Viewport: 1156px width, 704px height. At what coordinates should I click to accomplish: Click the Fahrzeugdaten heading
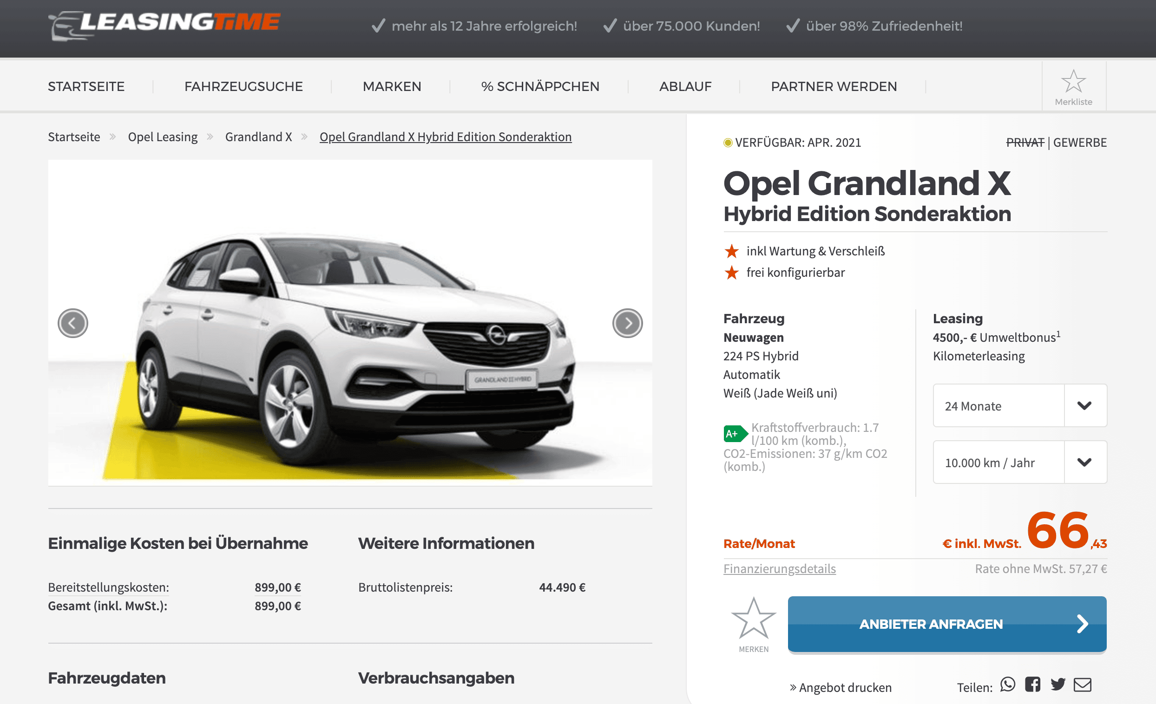[x=107, y=678]
